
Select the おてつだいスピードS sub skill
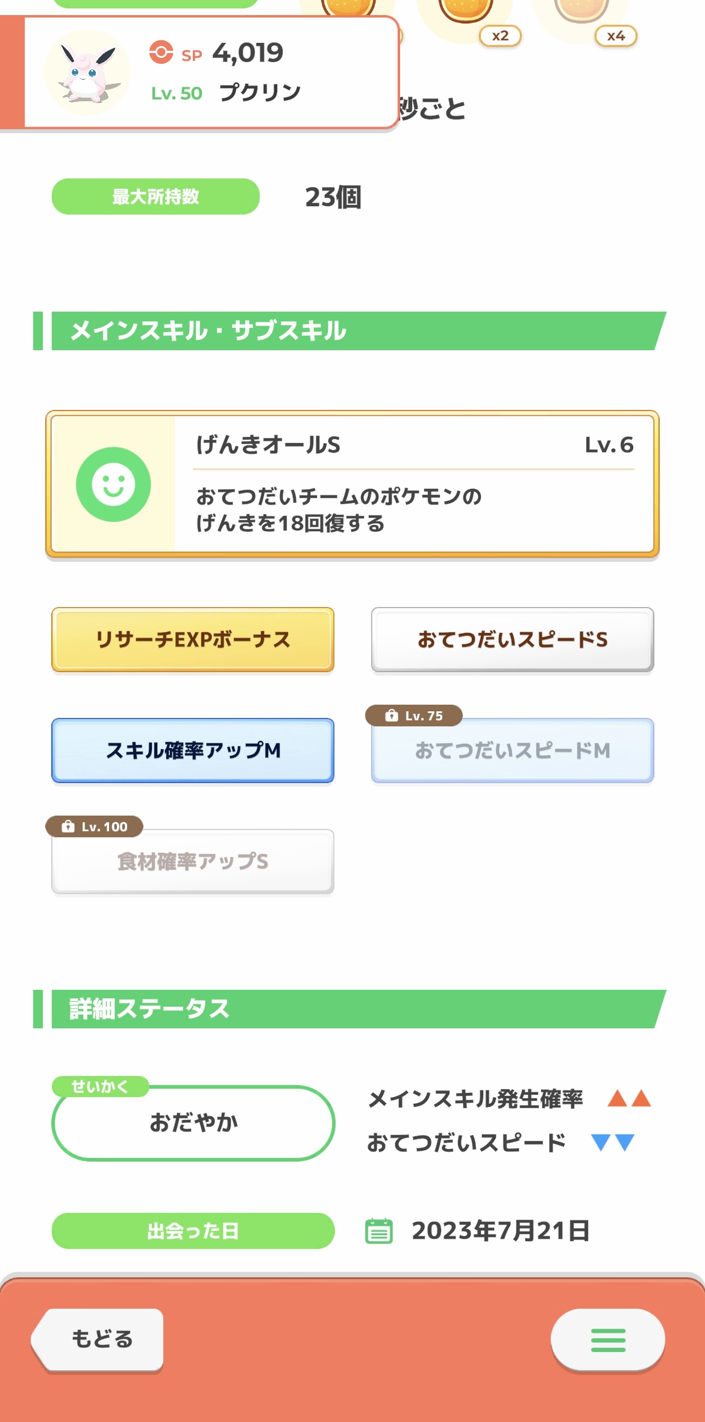click(512, 640)
